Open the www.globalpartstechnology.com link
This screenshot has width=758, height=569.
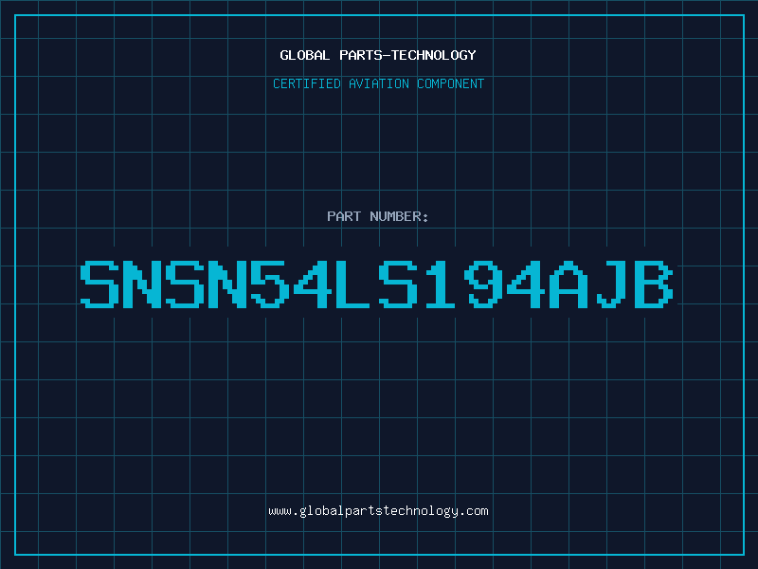(x=378, y=511)
